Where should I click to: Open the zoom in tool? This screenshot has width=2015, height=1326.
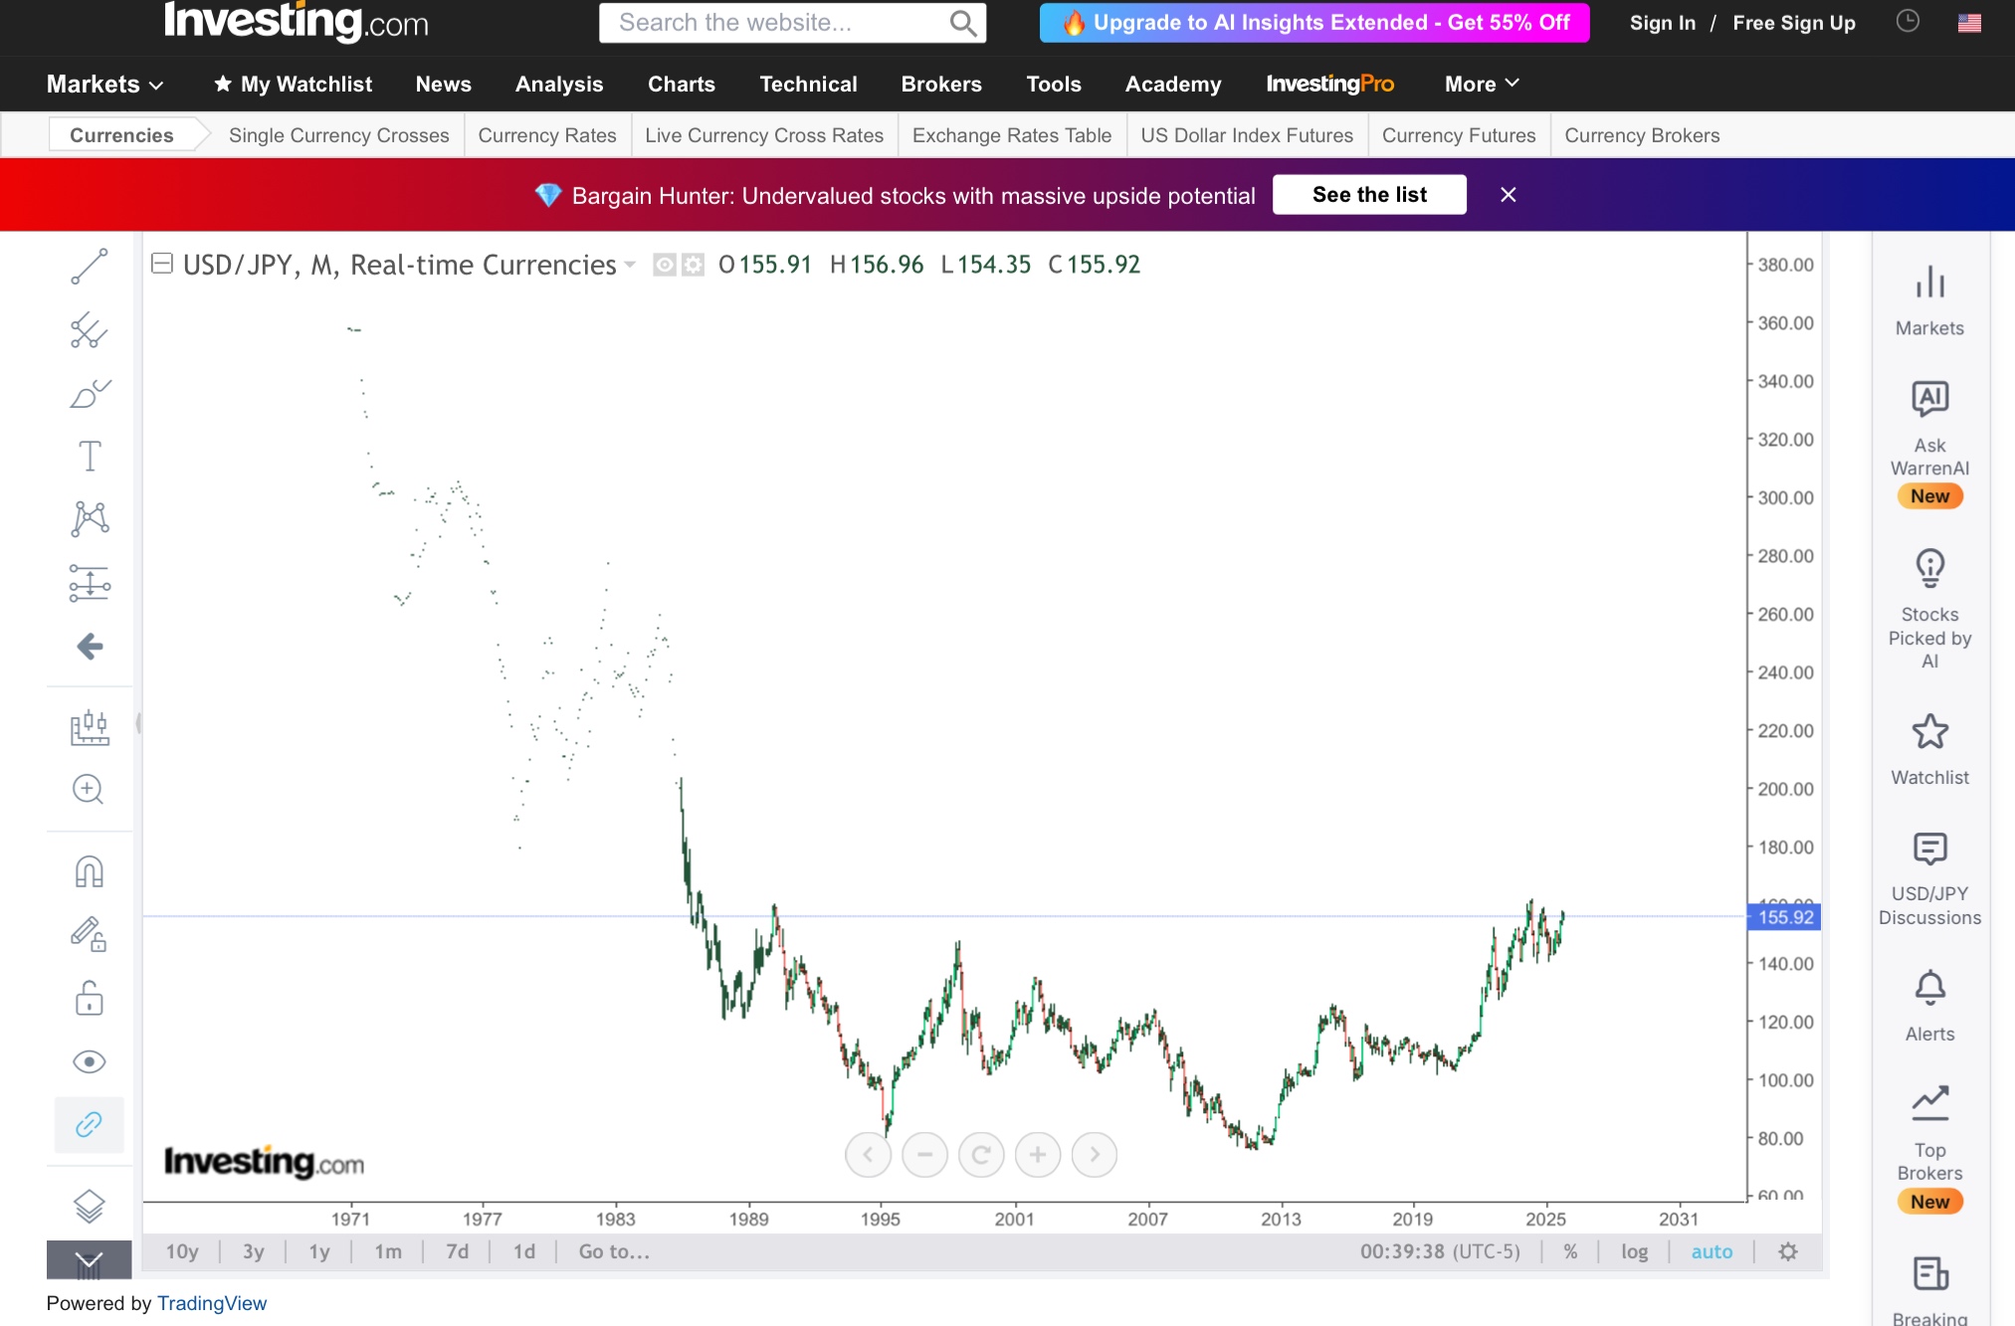click(x=89, y=789)
